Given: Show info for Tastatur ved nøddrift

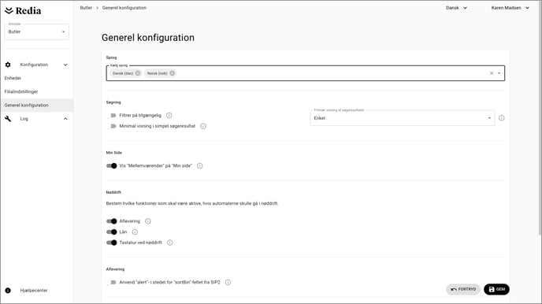Looking at the screenshot, I should tap(169, 243).
